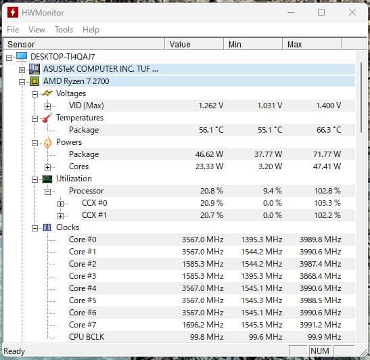370x360 pixels.
Task: Collapse the Temperatures section
Action: (34, 118)
